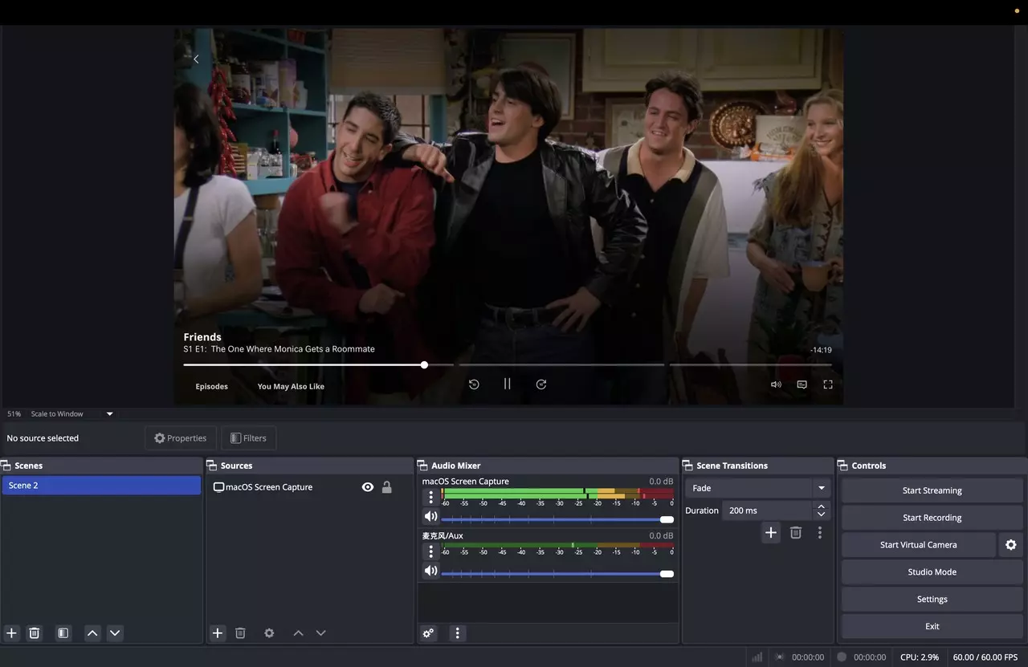
Task: Click the Filters button
Action: click(249, 438)
